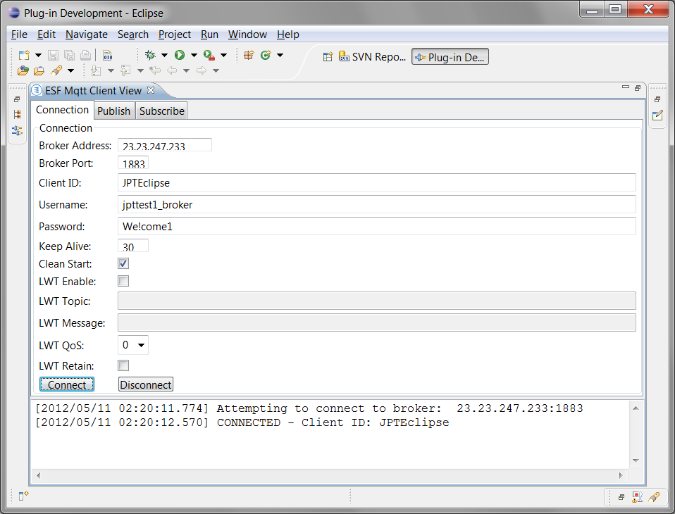Expand the External Tools dropdown arrow
The width and height of the screenshot is (675, 514).
[x=224, y=55]
